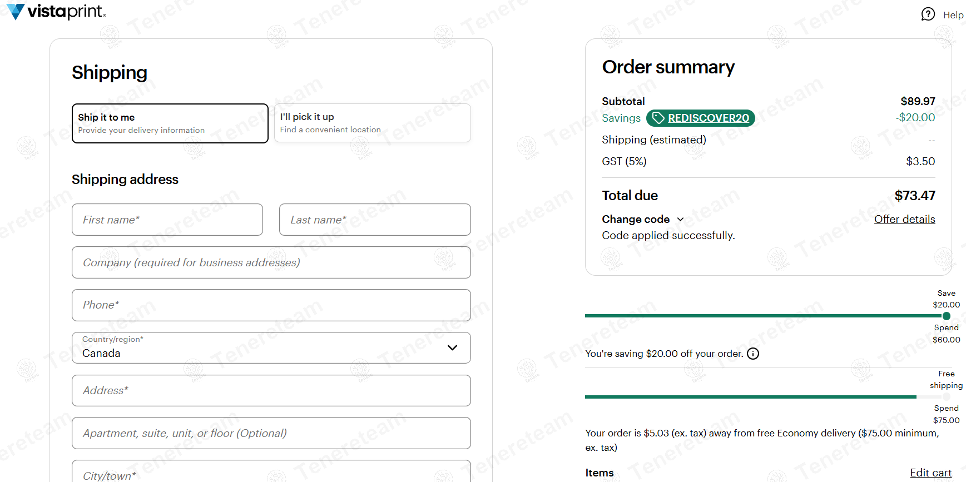Click the Help question mark icon
The height and width of the screenshot is (482, 966).
[x=928, y=14]
